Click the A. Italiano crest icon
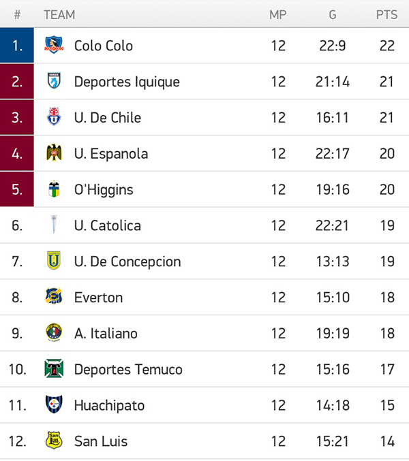 point(54,332)
